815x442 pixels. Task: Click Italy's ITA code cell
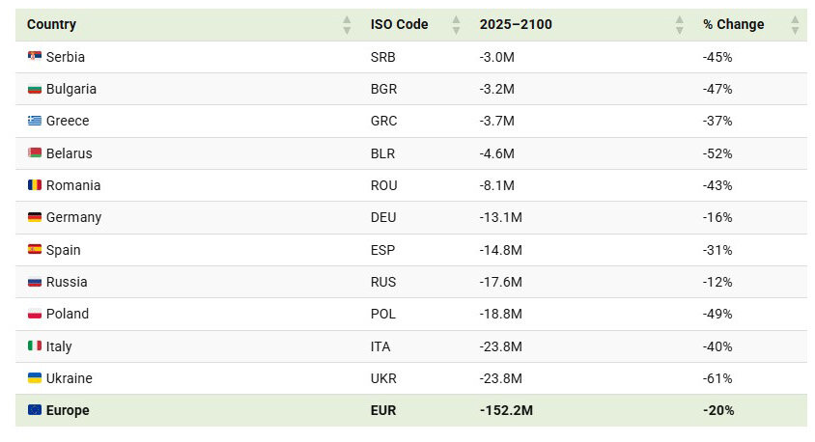tap(382, 346)
